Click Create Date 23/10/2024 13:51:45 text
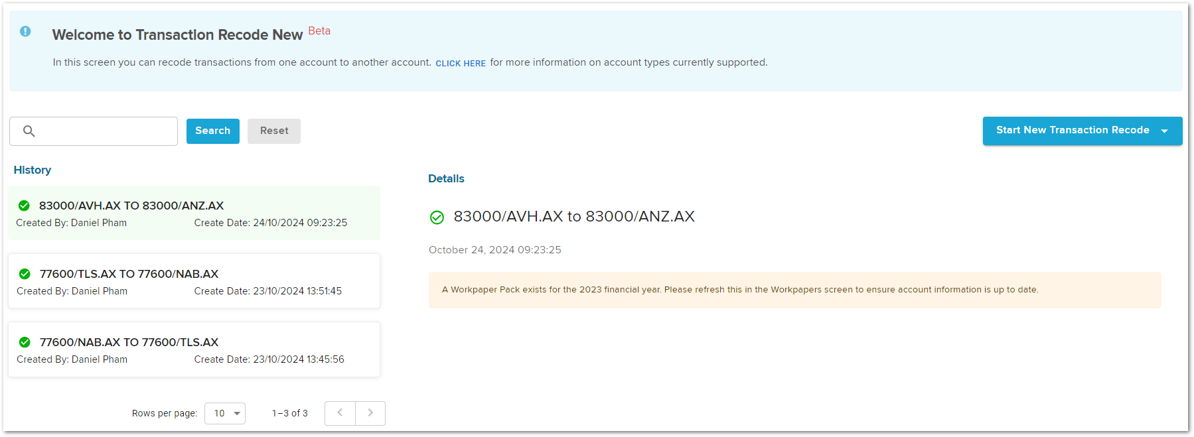The width and height of the screenshot is (1194, 437). [x=268, y=291]
